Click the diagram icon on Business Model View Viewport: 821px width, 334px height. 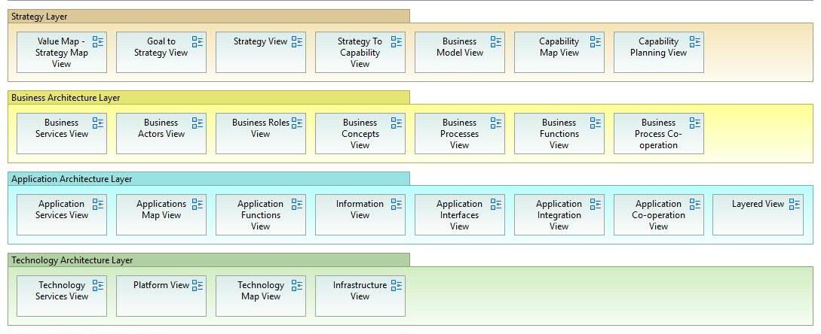click(x=496, y=42)
